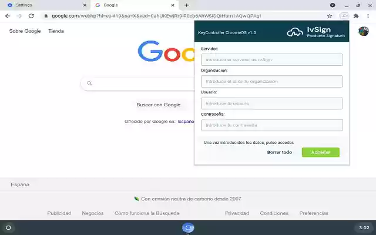Viewport: 376px width, 235px height.
Task: Click the IvSign extension icon in toolbar
Action: pos(344,16)
